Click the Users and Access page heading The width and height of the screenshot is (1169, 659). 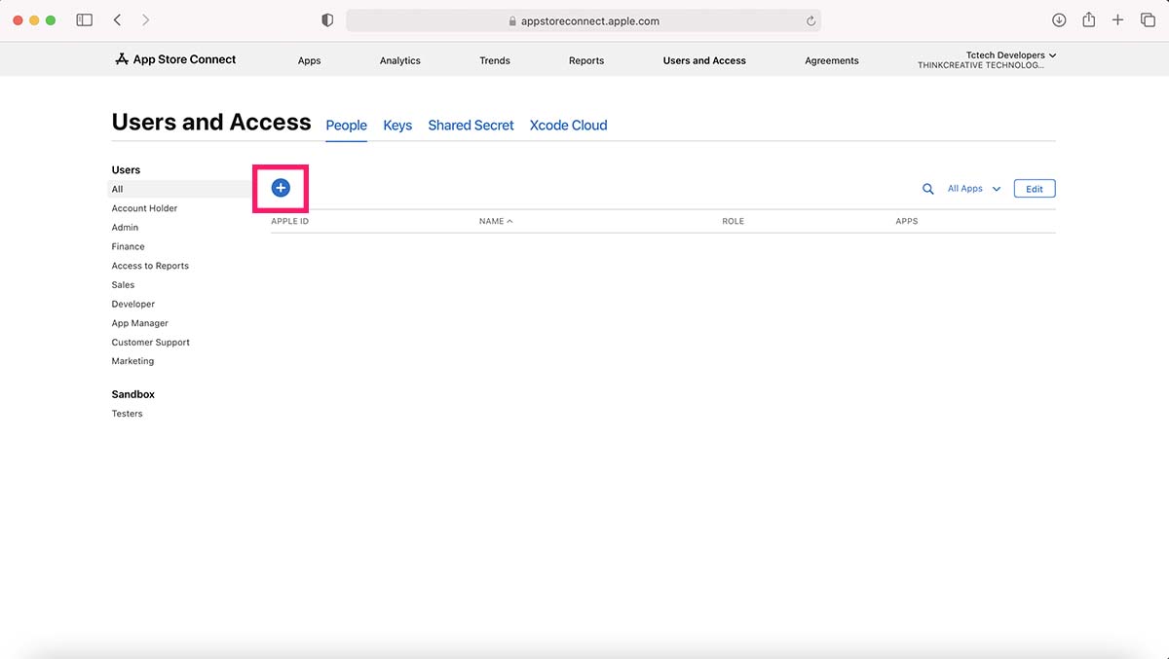tap(211, 123)
